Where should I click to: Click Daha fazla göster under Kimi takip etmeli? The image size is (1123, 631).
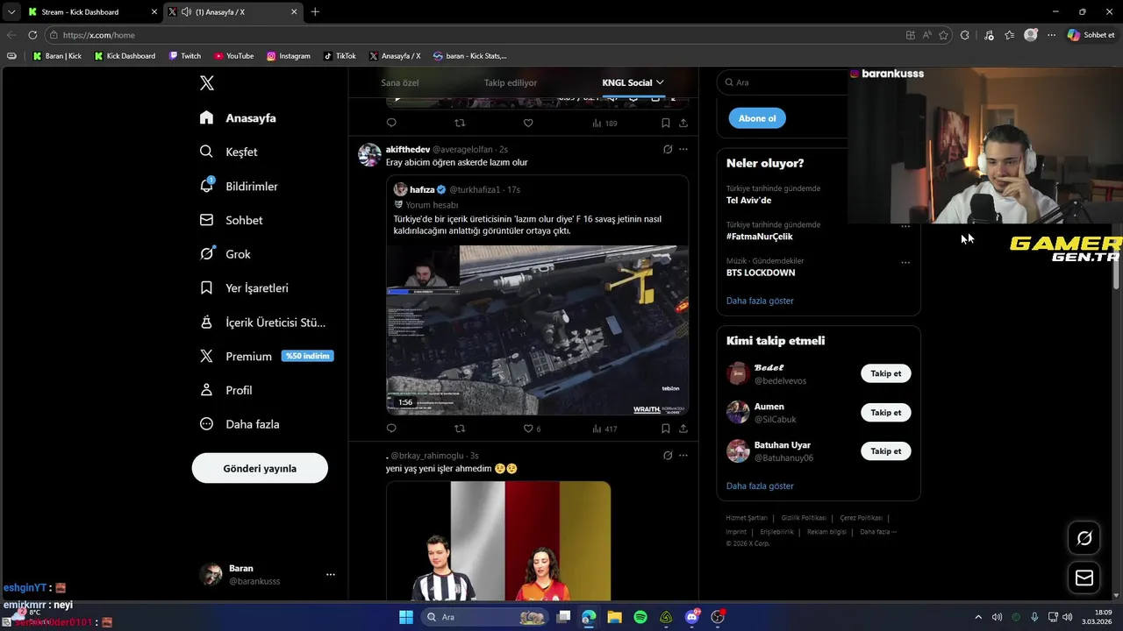click(x=760, y=486)
